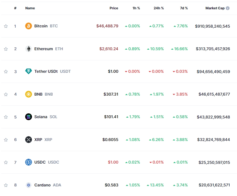Click the Name column header
Screen dimensions: 237x196
29,8
